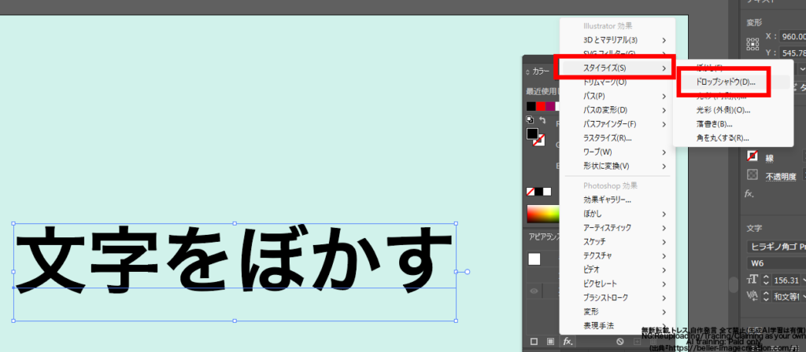
Task: Click the Y position field
Action: (792, 53)
